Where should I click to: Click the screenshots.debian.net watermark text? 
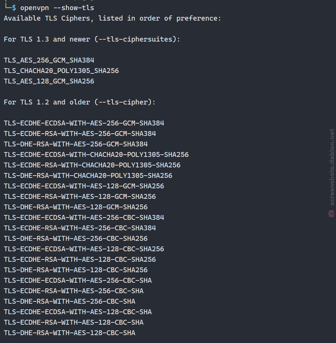(x=332, y=167)
